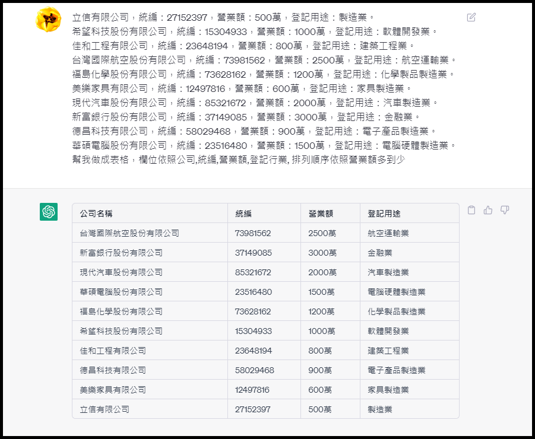
Task: Click table cell with 統編 37149085
Action: click(x=264, y=253)
